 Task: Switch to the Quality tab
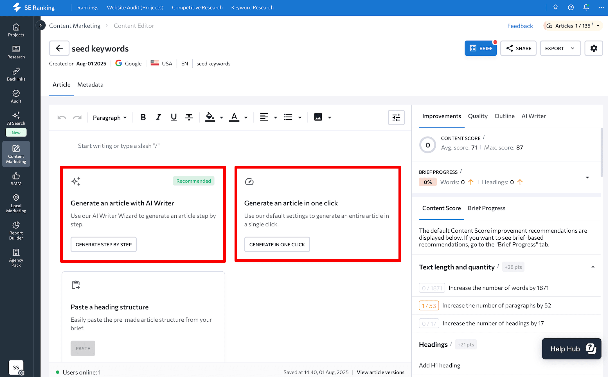pyautogui.click(x=478, y=116)
